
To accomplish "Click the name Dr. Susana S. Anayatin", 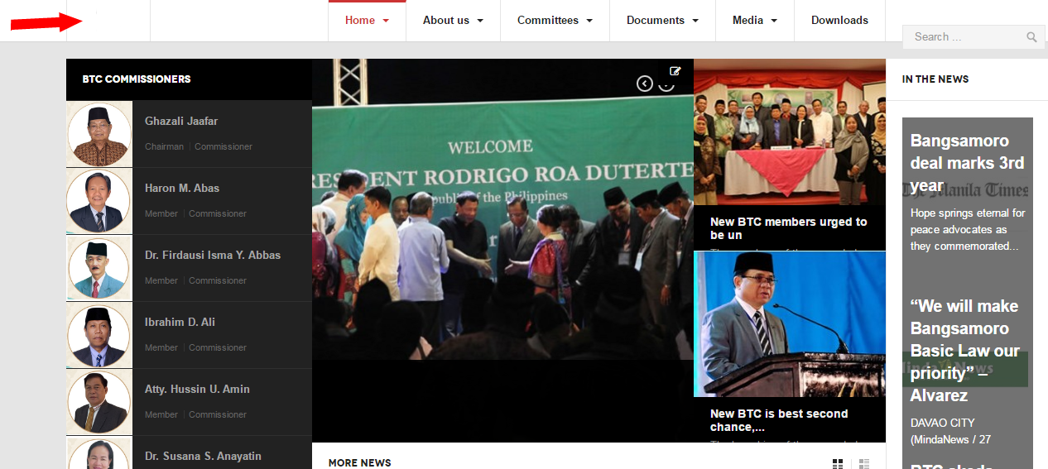I will click(x=203, y=456).
